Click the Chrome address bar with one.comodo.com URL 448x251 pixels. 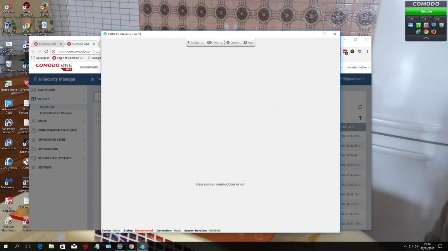76,51
